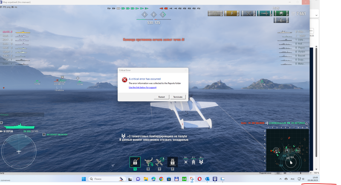
Task: Click the teal aircraft ribbon x2
Action: pos(265,14)
